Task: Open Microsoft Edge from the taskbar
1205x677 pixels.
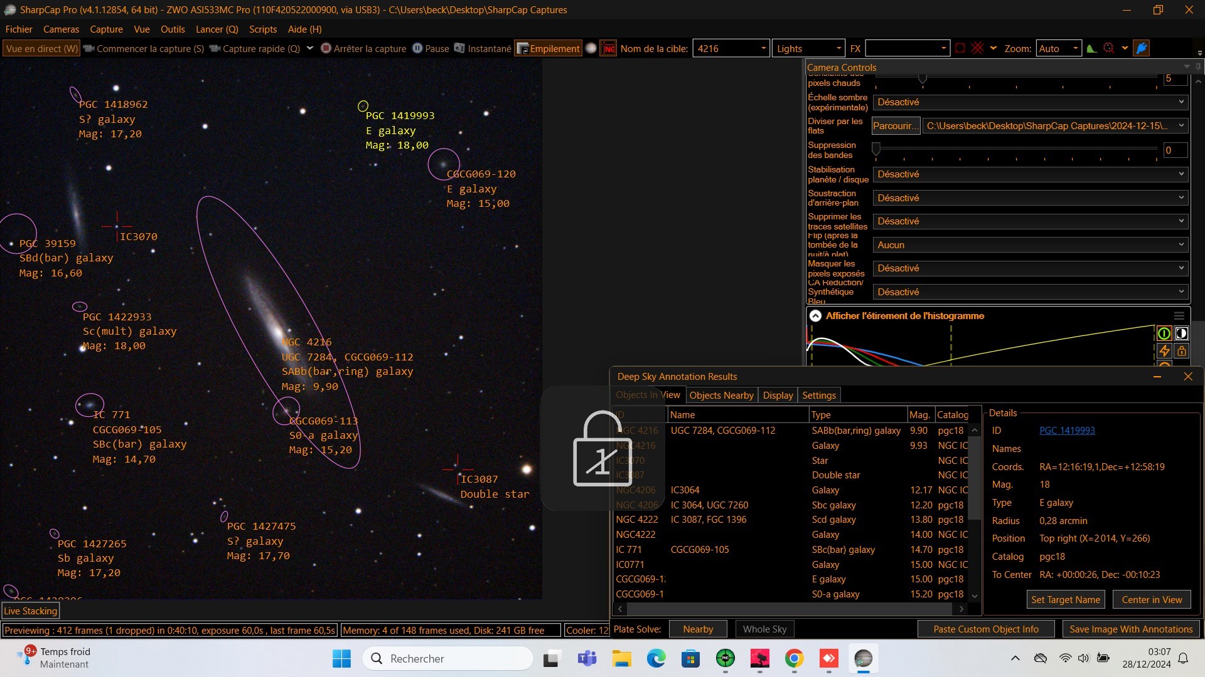Action: [x=656, y=659]
